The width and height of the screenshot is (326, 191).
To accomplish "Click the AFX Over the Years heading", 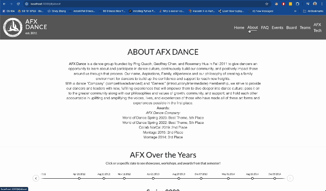I will pos(163,155).
